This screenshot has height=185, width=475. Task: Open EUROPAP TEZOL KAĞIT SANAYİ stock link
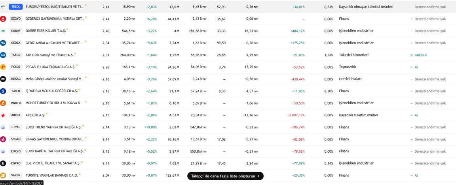(55, 7)
